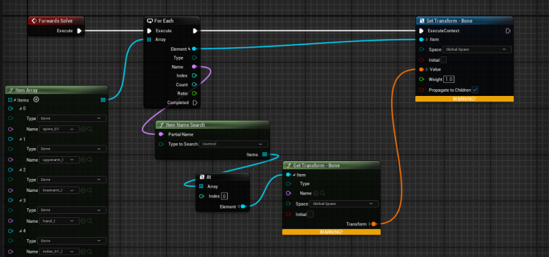Click the Count output pin on For Each
The image size is (549, 257).
pyautogui.click(x=194, y=84)
